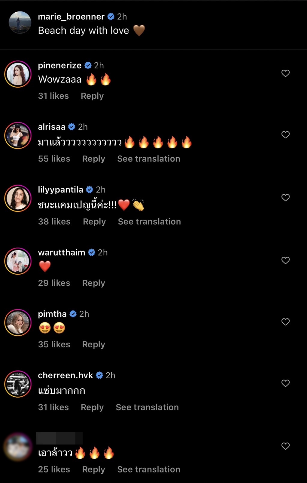Show translation for cherreen.hvk's comment
Viewport: 307px width, 483px height.
pos(147,407)
